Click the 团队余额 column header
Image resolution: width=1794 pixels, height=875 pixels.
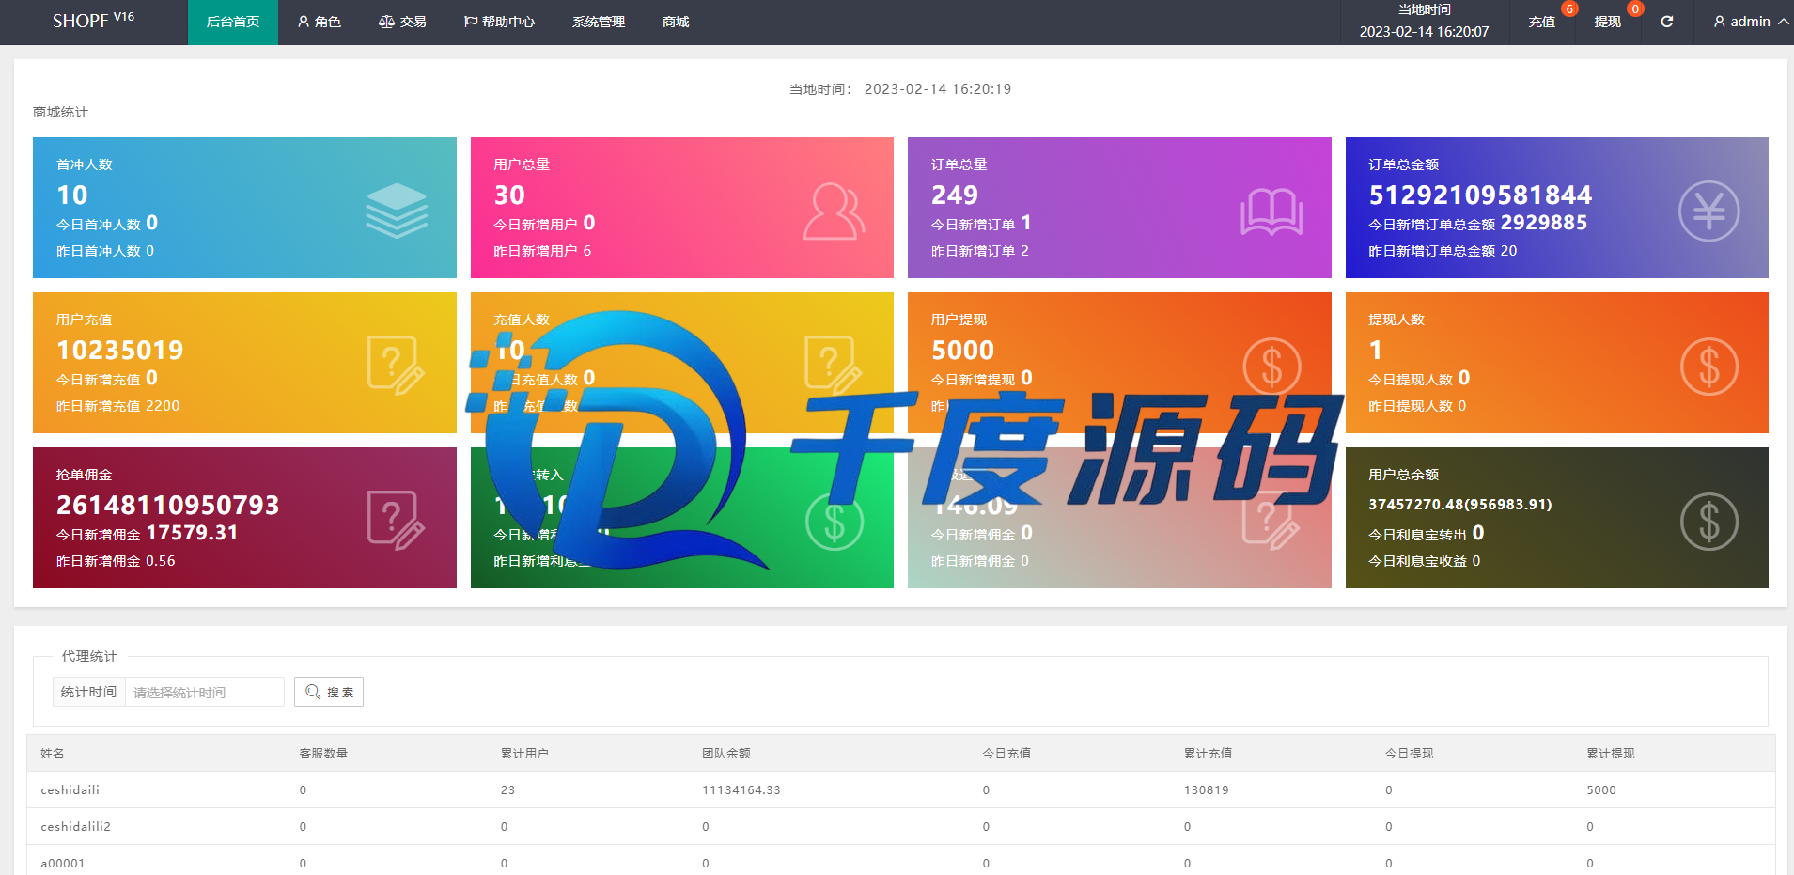coord(726,753)
